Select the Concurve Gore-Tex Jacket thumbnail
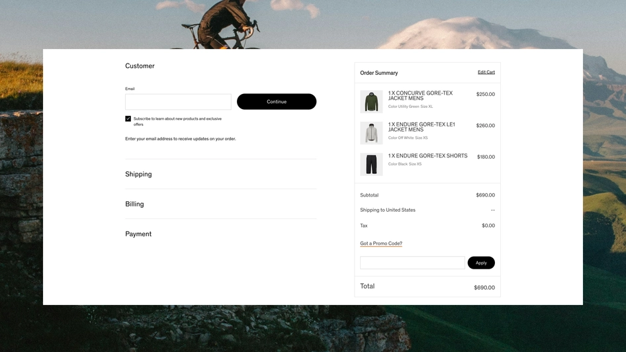Screen dimensions: 626x352 [371, 102]
